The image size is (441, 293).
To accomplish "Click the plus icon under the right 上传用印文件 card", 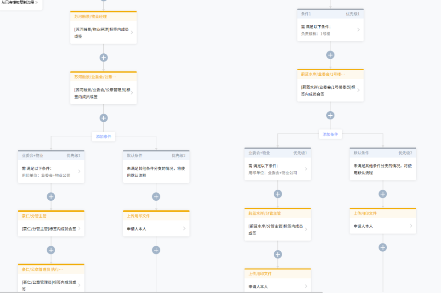I will click(x=383, y=247).
